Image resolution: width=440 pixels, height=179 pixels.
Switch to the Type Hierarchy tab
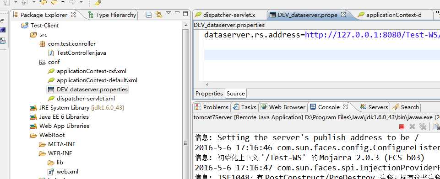112,15
